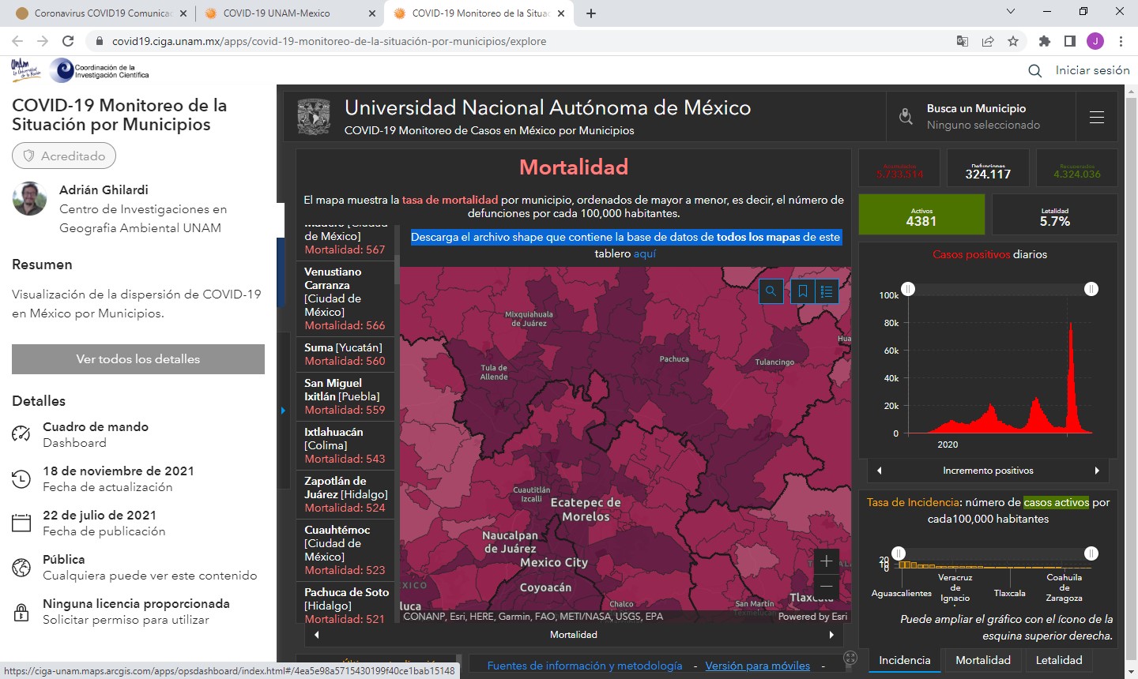Click the ArcGIS search magnifier icon
1138x679 pixels.
[1034, 71]
